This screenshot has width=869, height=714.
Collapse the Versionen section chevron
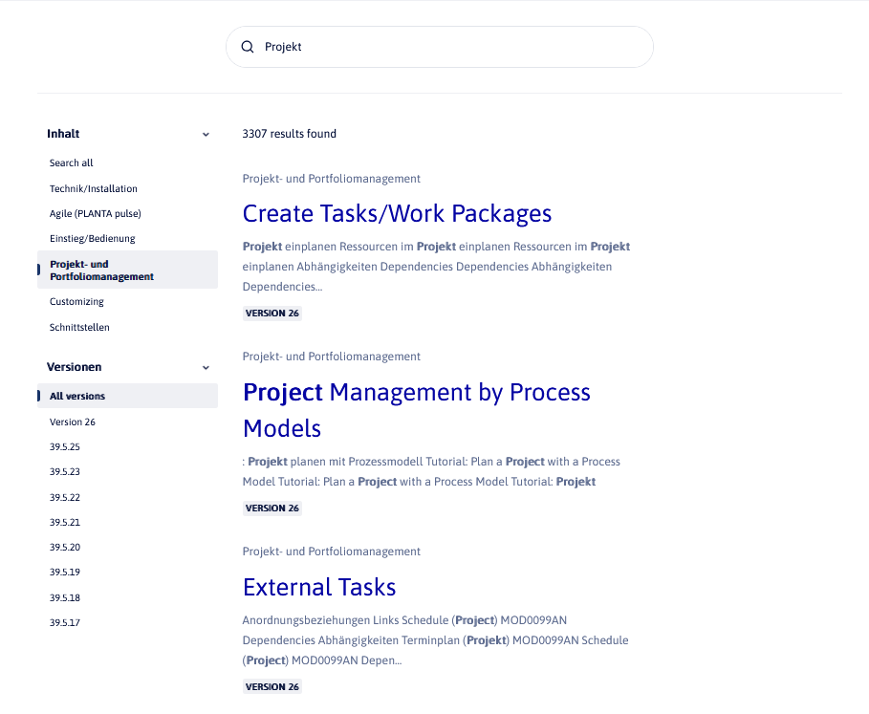[206, 367]
